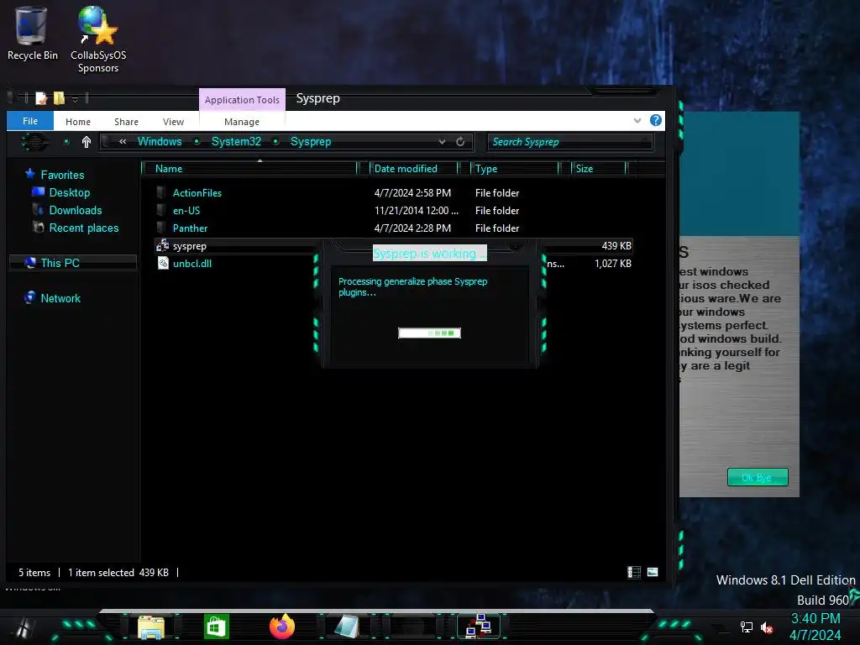This screenshot has height=645, width=860.
Task: Click the en-US folder icon
Action: pos(161,210)
